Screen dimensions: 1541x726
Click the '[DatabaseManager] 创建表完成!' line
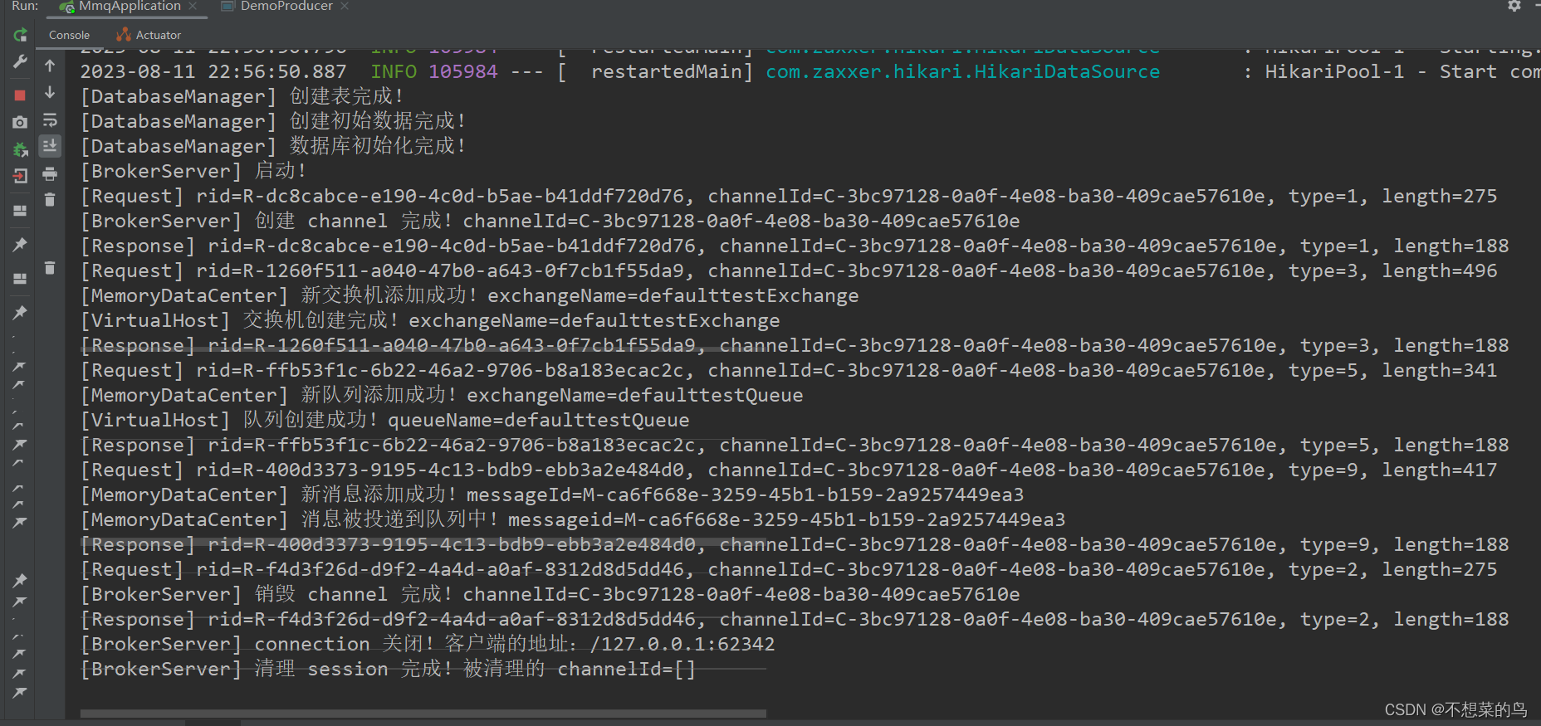(x=242, y=96)
